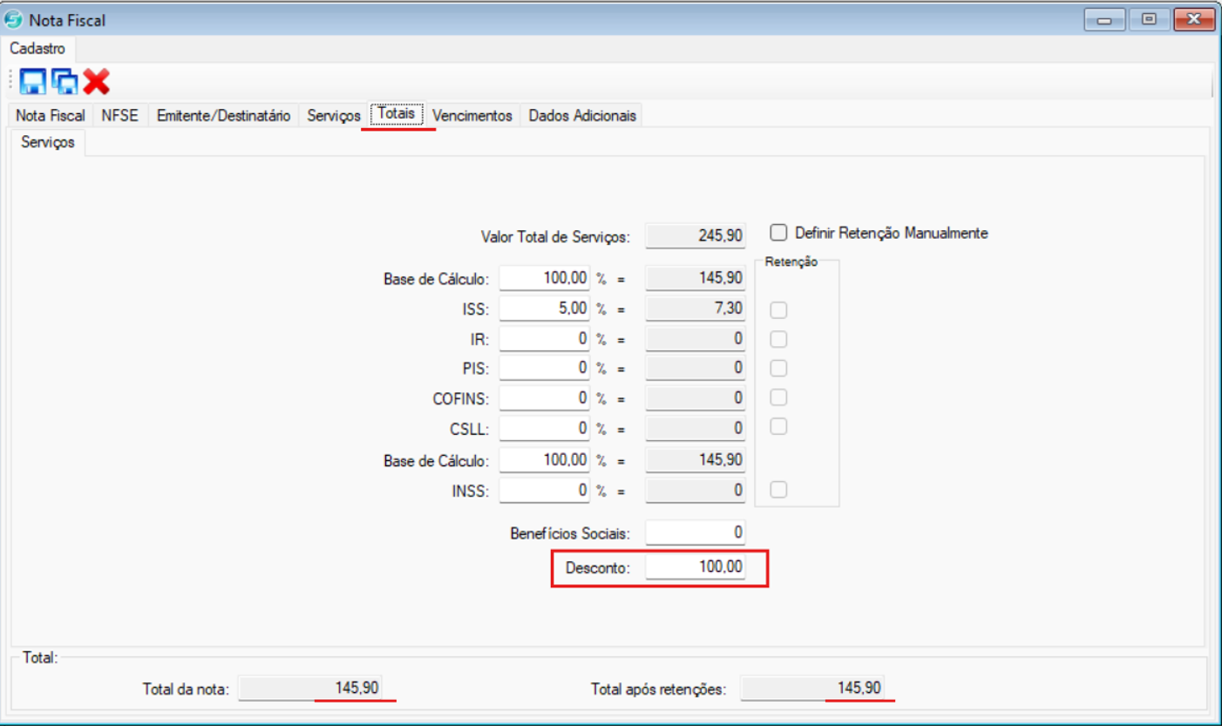1222x726 pixels.
Task: Open the Emitente/Destinatário tab
Action: point(223,115)
